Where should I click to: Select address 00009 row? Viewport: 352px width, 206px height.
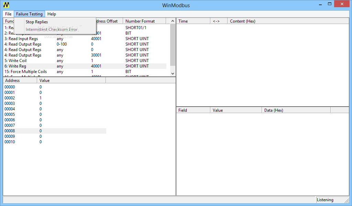55,136
